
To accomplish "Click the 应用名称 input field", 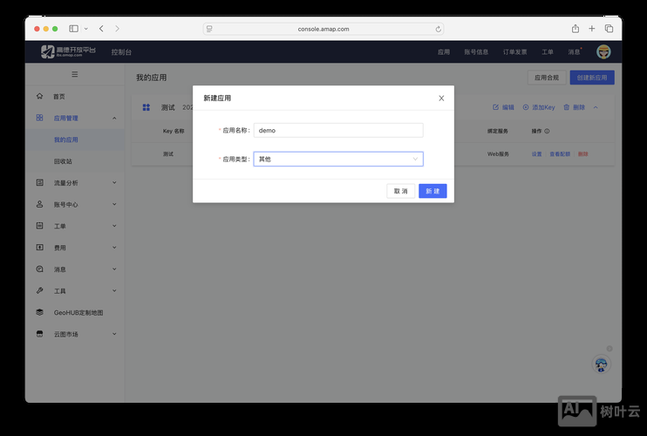I will tap(337, 130).
